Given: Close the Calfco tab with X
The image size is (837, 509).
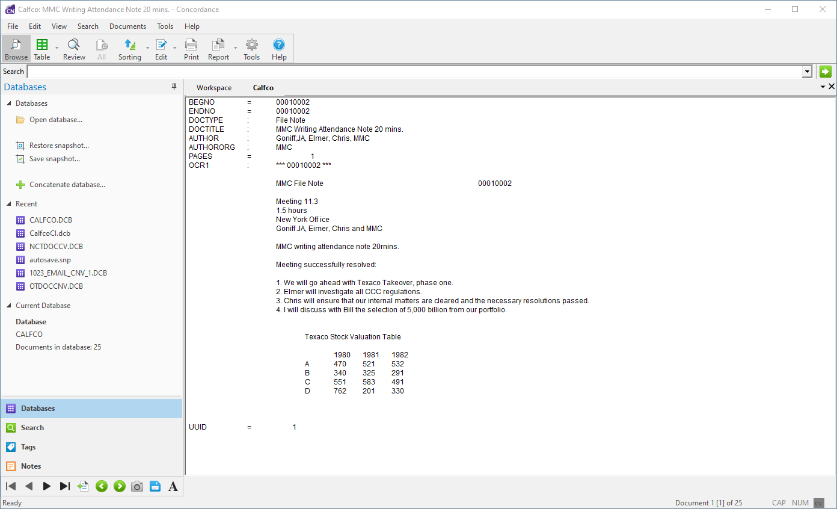Looking at the screenshot, I should 832,87.
